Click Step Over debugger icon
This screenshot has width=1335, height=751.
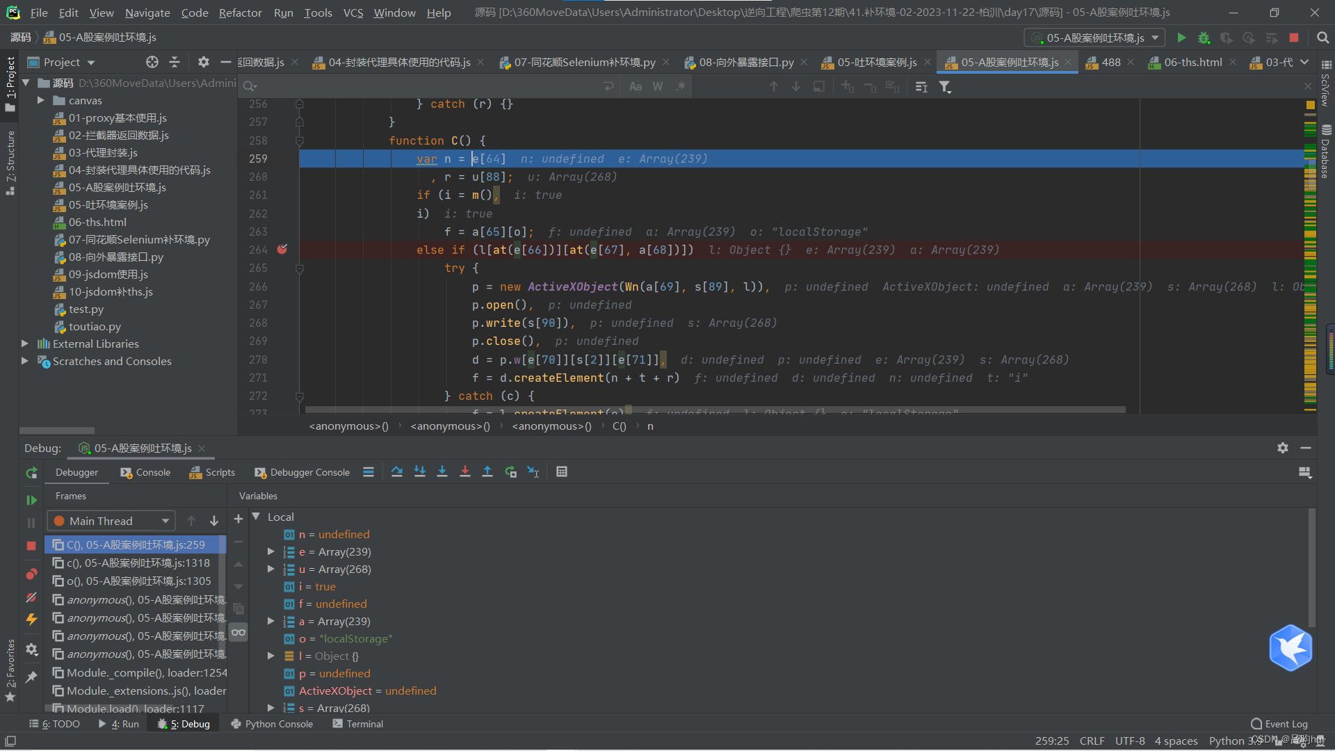click(397, 472)
